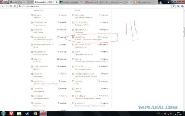Open the vk.com/ria link
The image size is (185, 116).
point(79,66)
